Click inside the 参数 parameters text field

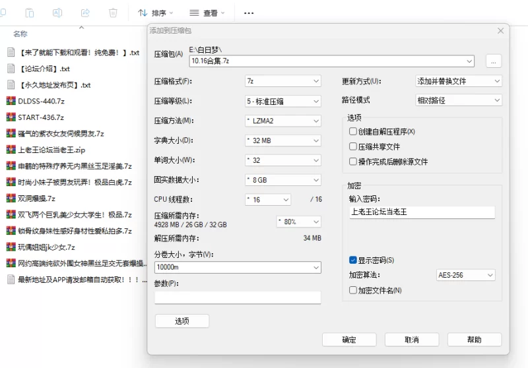coord(238,297)
